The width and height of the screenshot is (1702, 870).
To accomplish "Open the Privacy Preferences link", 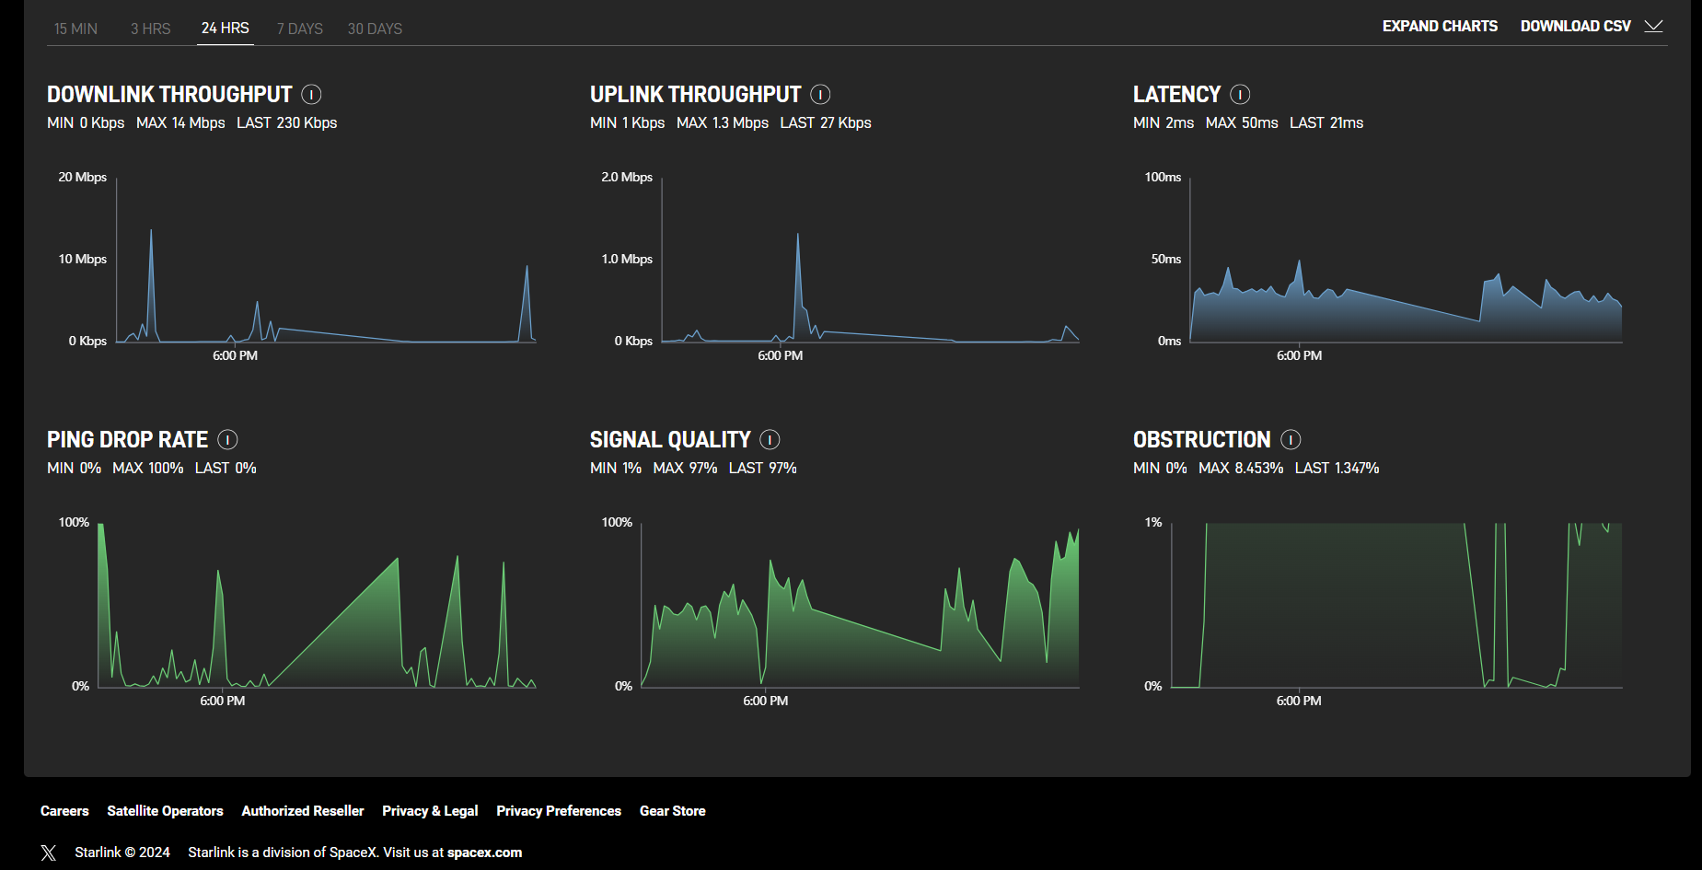I will [x=559, y=811].
